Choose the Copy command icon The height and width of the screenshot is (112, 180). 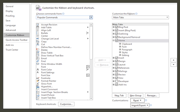(37, 41)
